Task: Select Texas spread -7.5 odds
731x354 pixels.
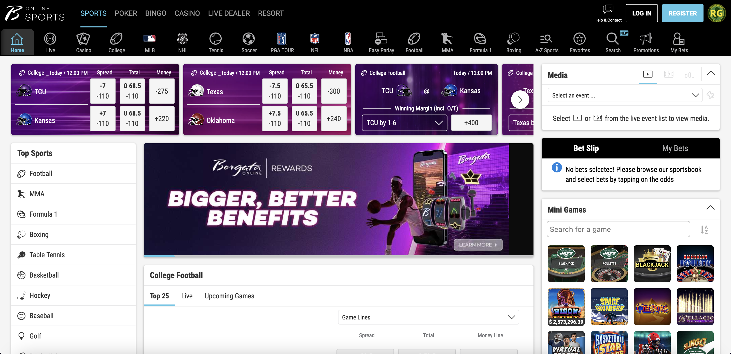Action: [x=275, y=91]
